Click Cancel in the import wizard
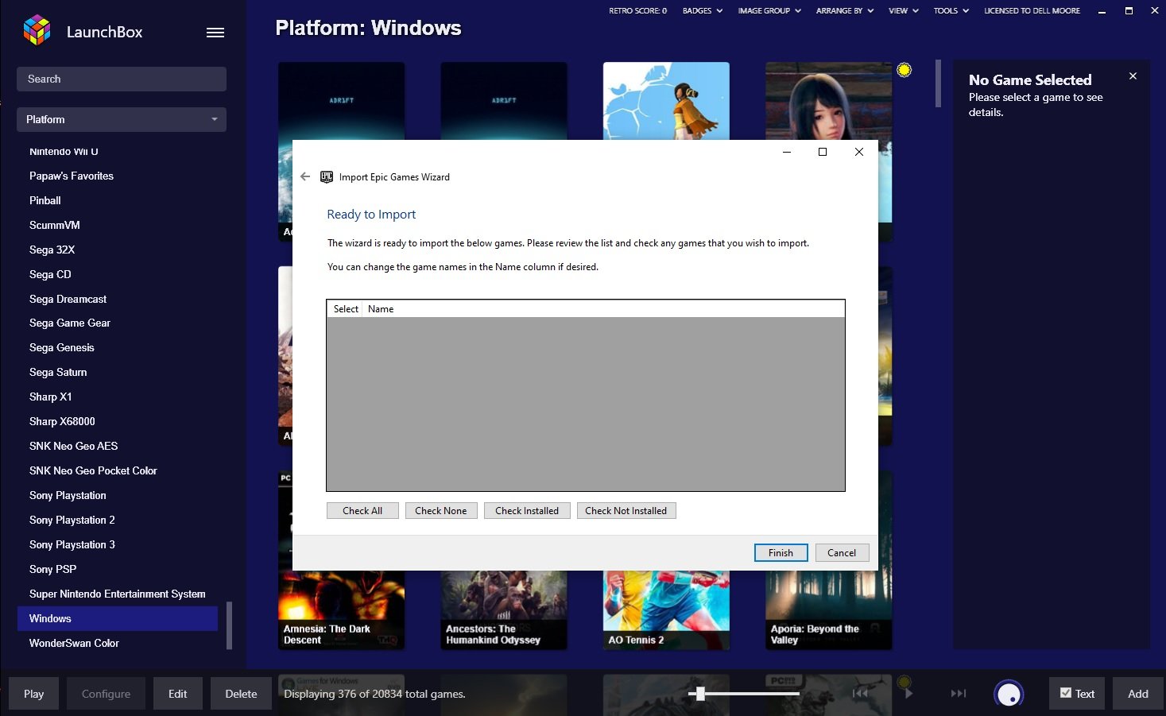The height and width of the screenshot is (716, 1166). [x=842, y=552]
